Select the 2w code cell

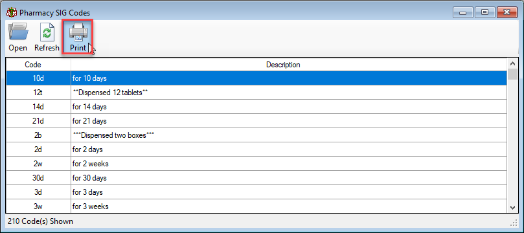(x=38, y=164)
